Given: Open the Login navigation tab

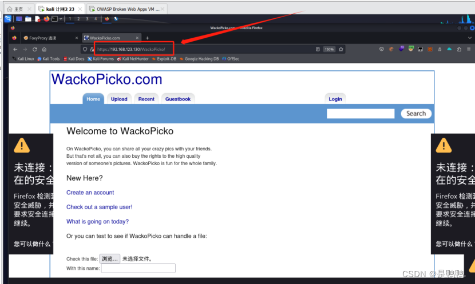Looking at the screenshot, I should coord(335,99).
